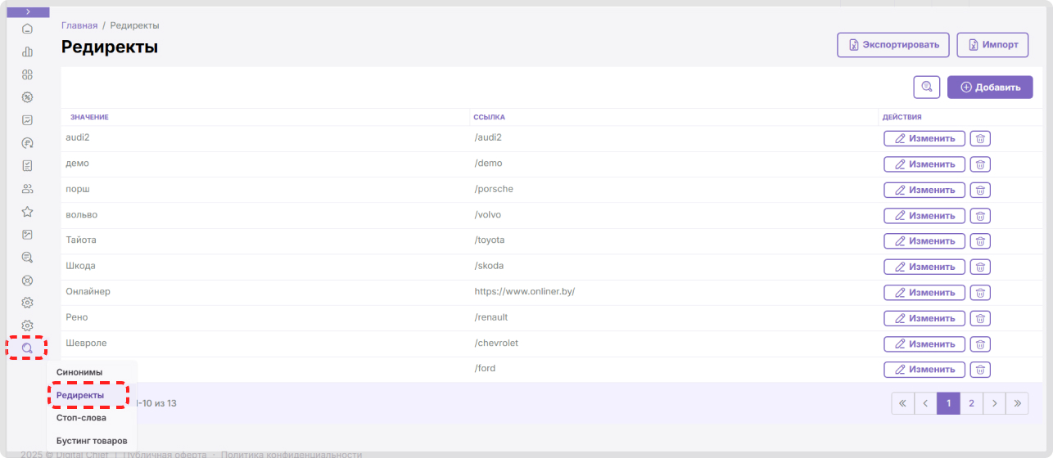Screen dimensions: 1053x458
Task: Click the /chevrolet link cell
Action: (496, 343)
